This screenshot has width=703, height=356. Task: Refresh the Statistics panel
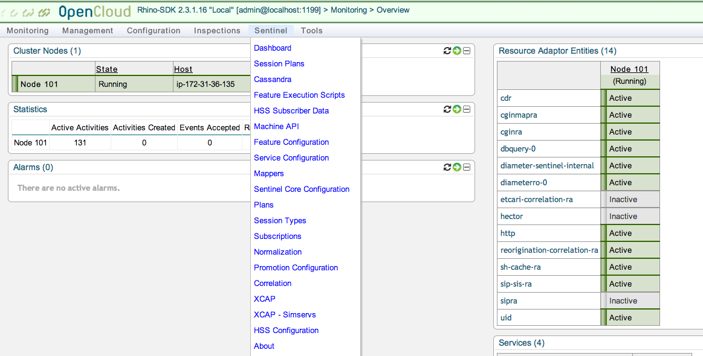pos(447,109)
